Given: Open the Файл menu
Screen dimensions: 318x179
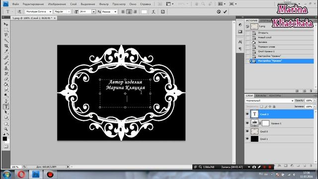Looking at the screenshot, I should (x=15, y=4).
